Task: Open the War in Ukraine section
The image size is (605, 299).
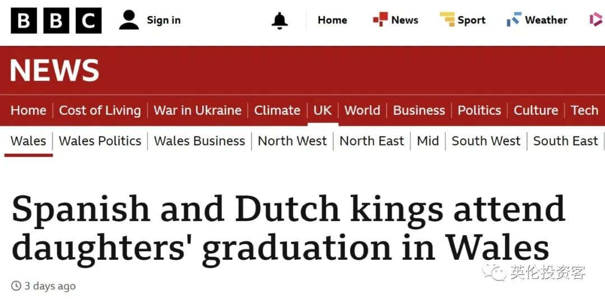Action: tap(197, 110)
